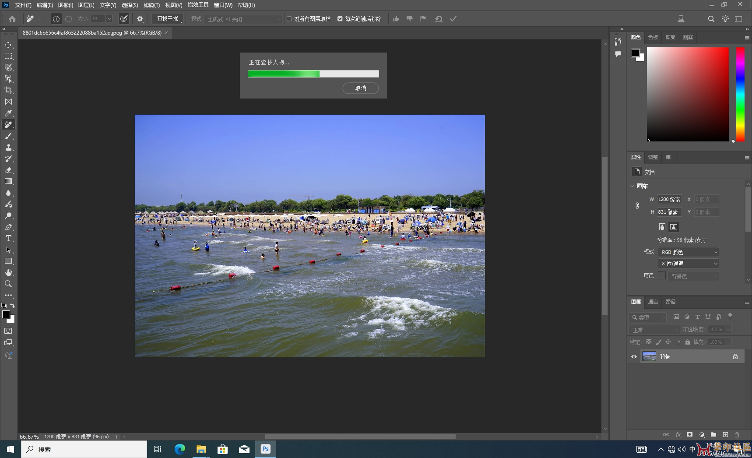Screen dimensions: 752x458
Task: Set foreground color swatch in toolbar
Action: coord(6,314)
